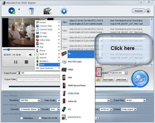
Task: Open the Online Video category
Action: click(48, 40)
